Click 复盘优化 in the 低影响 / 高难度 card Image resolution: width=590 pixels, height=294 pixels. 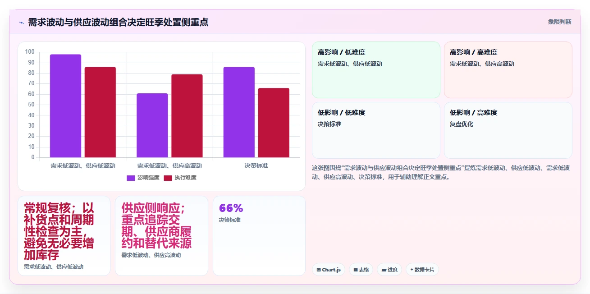pos(462,124)
